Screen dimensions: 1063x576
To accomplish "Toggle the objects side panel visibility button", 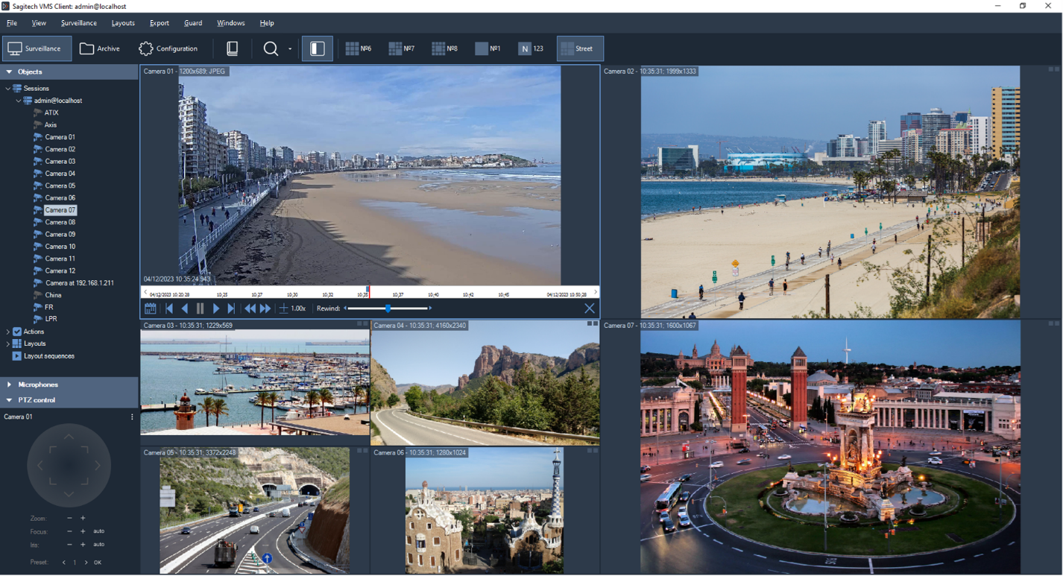I will click(x=317, y=48).
